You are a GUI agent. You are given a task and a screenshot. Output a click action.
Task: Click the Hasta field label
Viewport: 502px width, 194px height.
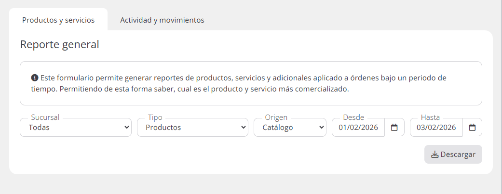pyautogui.click(x=430, y=117)
